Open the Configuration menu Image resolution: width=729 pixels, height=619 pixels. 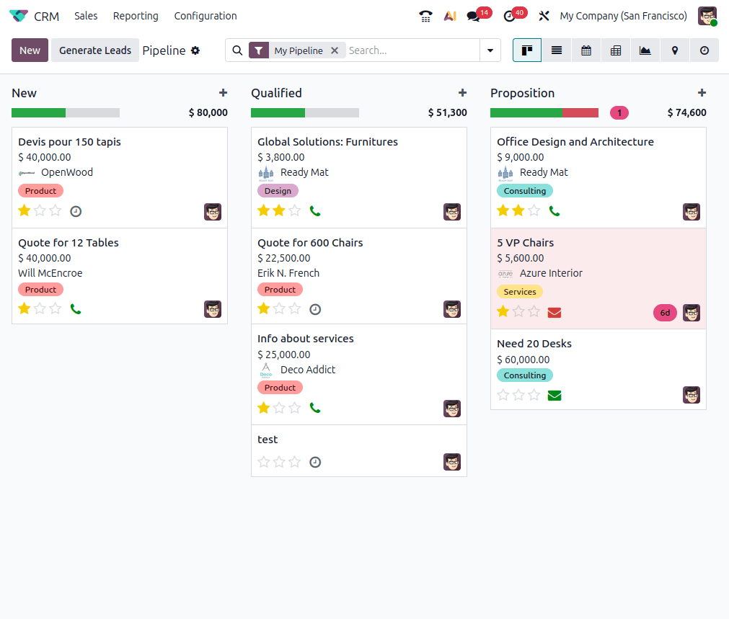click(x=206, y=16)
